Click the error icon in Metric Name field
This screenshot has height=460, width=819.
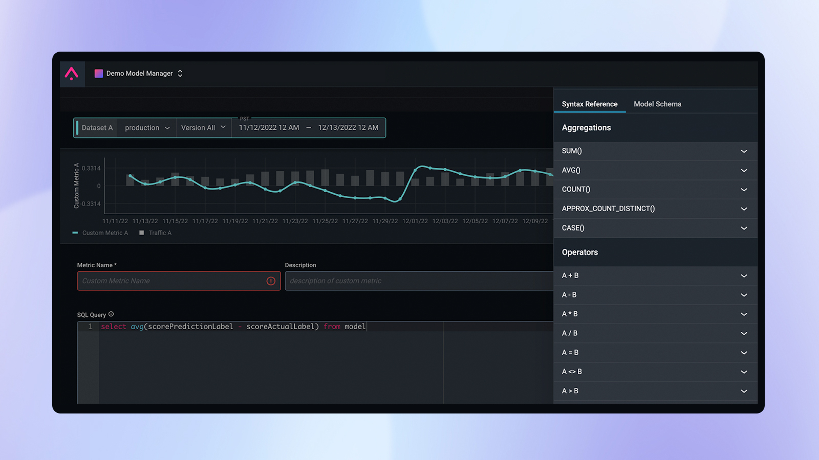(270, 281)
